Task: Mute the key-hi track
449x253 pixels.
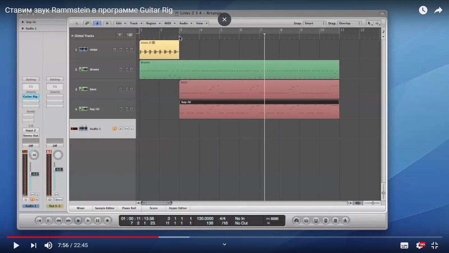Action: [x=127, y=109]
